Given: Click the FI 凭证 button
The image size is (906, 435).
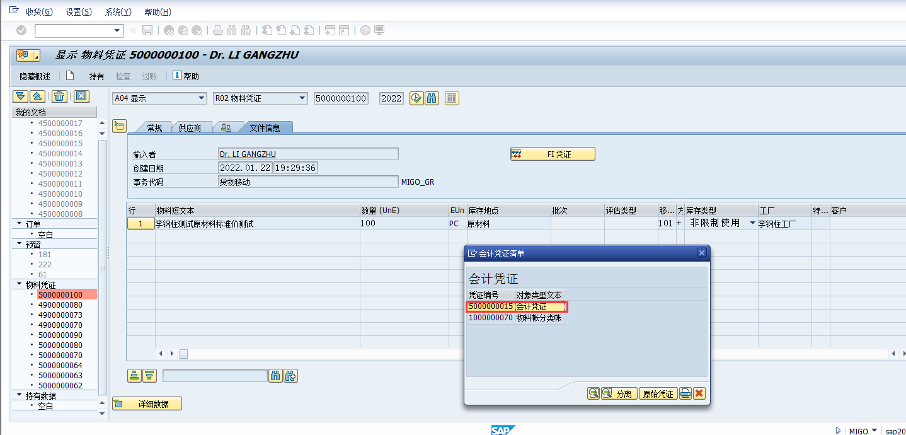Looking at the screenshot, I should point(552,153).
